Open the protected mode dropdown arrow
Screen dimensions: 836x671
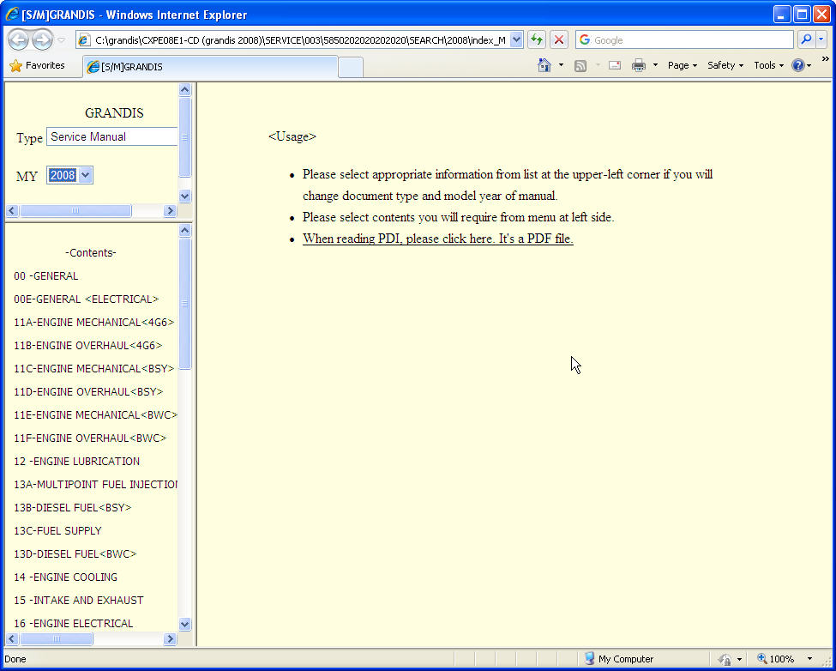tap(739, 659)
